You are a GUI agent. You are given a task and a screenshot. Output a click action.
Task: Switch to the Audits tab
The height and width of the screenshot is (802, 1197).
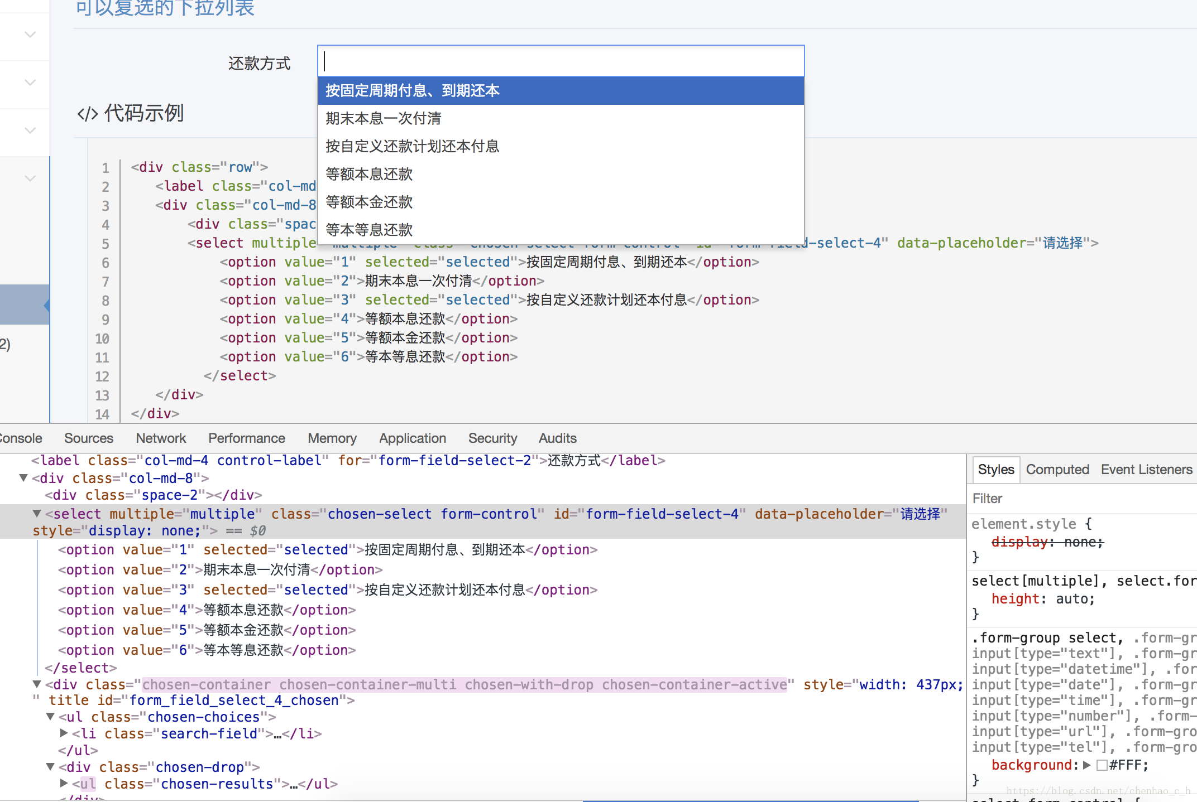pos(558,438)
